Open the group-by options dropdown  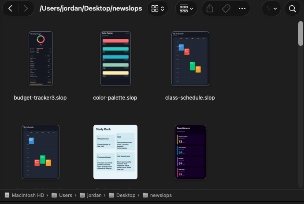coord(186,8)
